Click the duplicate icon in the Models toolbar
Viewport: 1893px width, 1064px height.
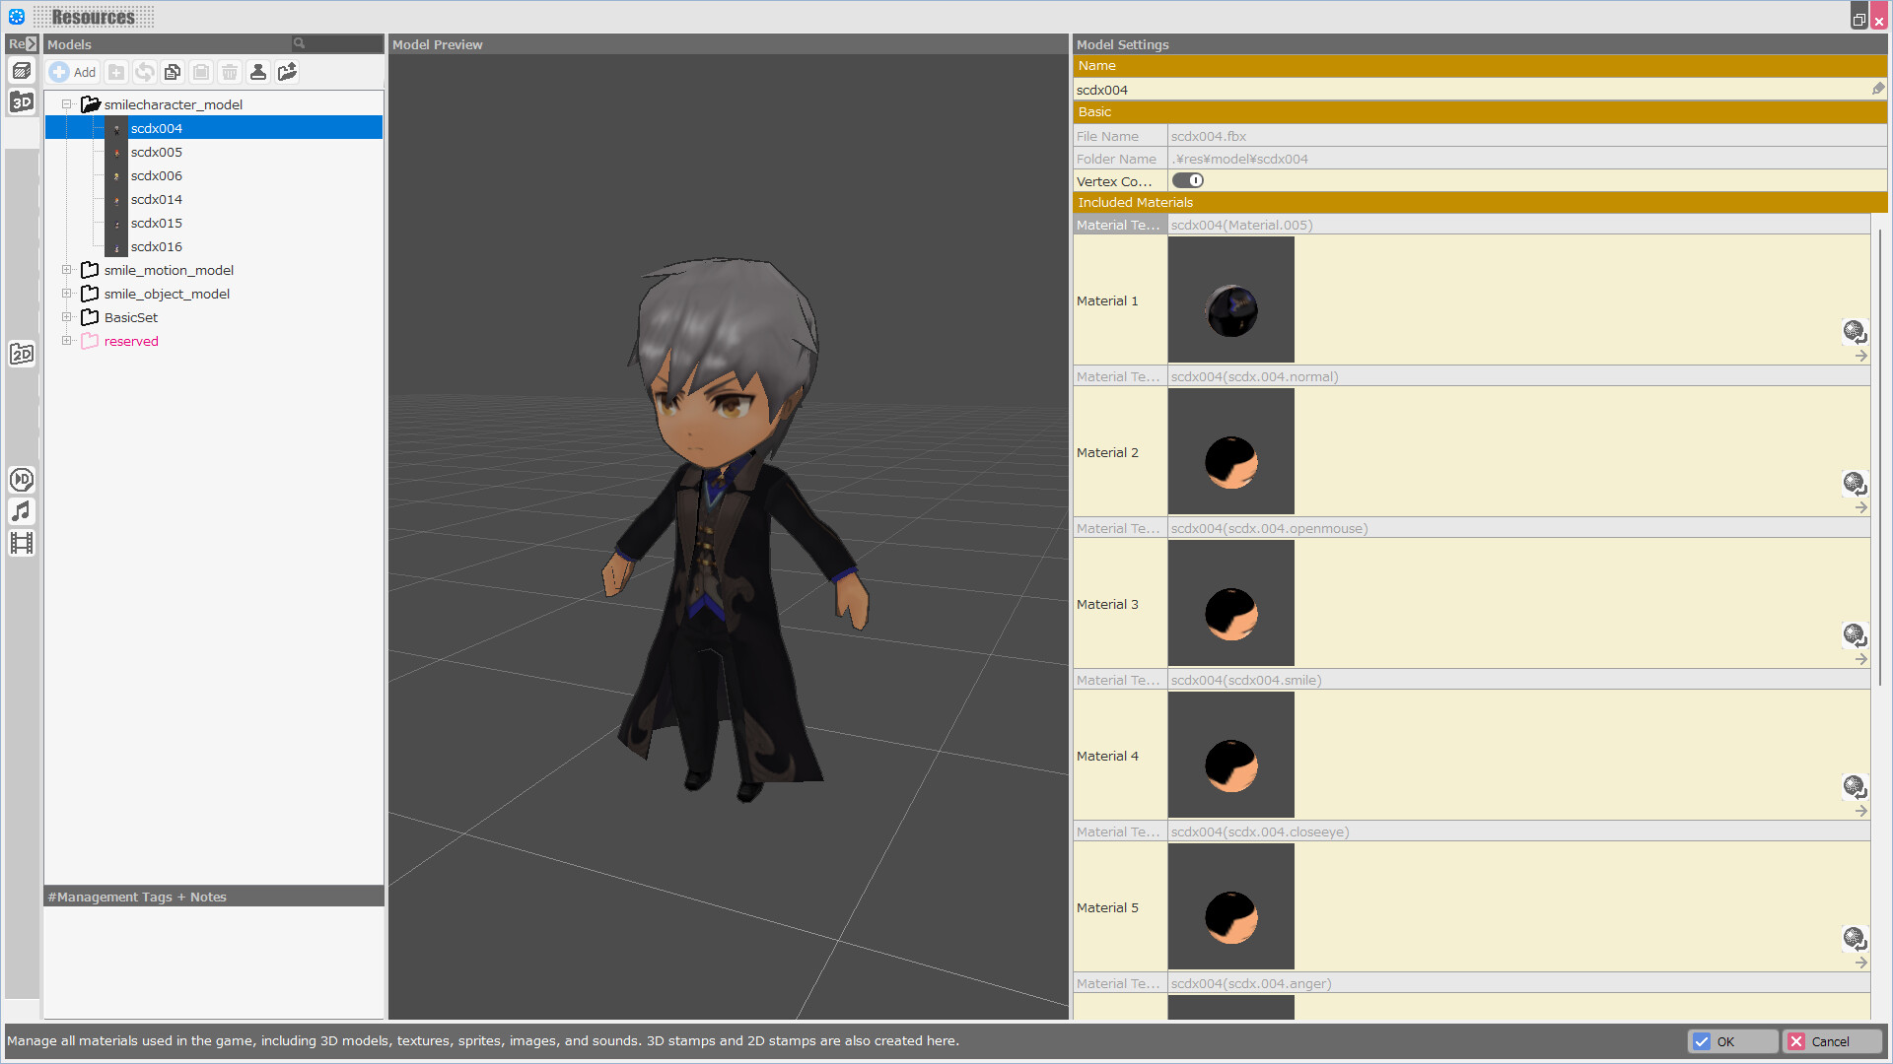pos(173,72)
